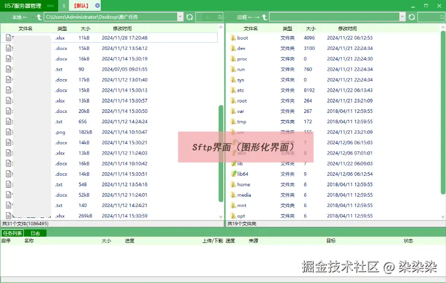Image resolution: width=446 pixels, height=283 pixels.
Task: Open the 日志 tab
Action: [35, 233]
